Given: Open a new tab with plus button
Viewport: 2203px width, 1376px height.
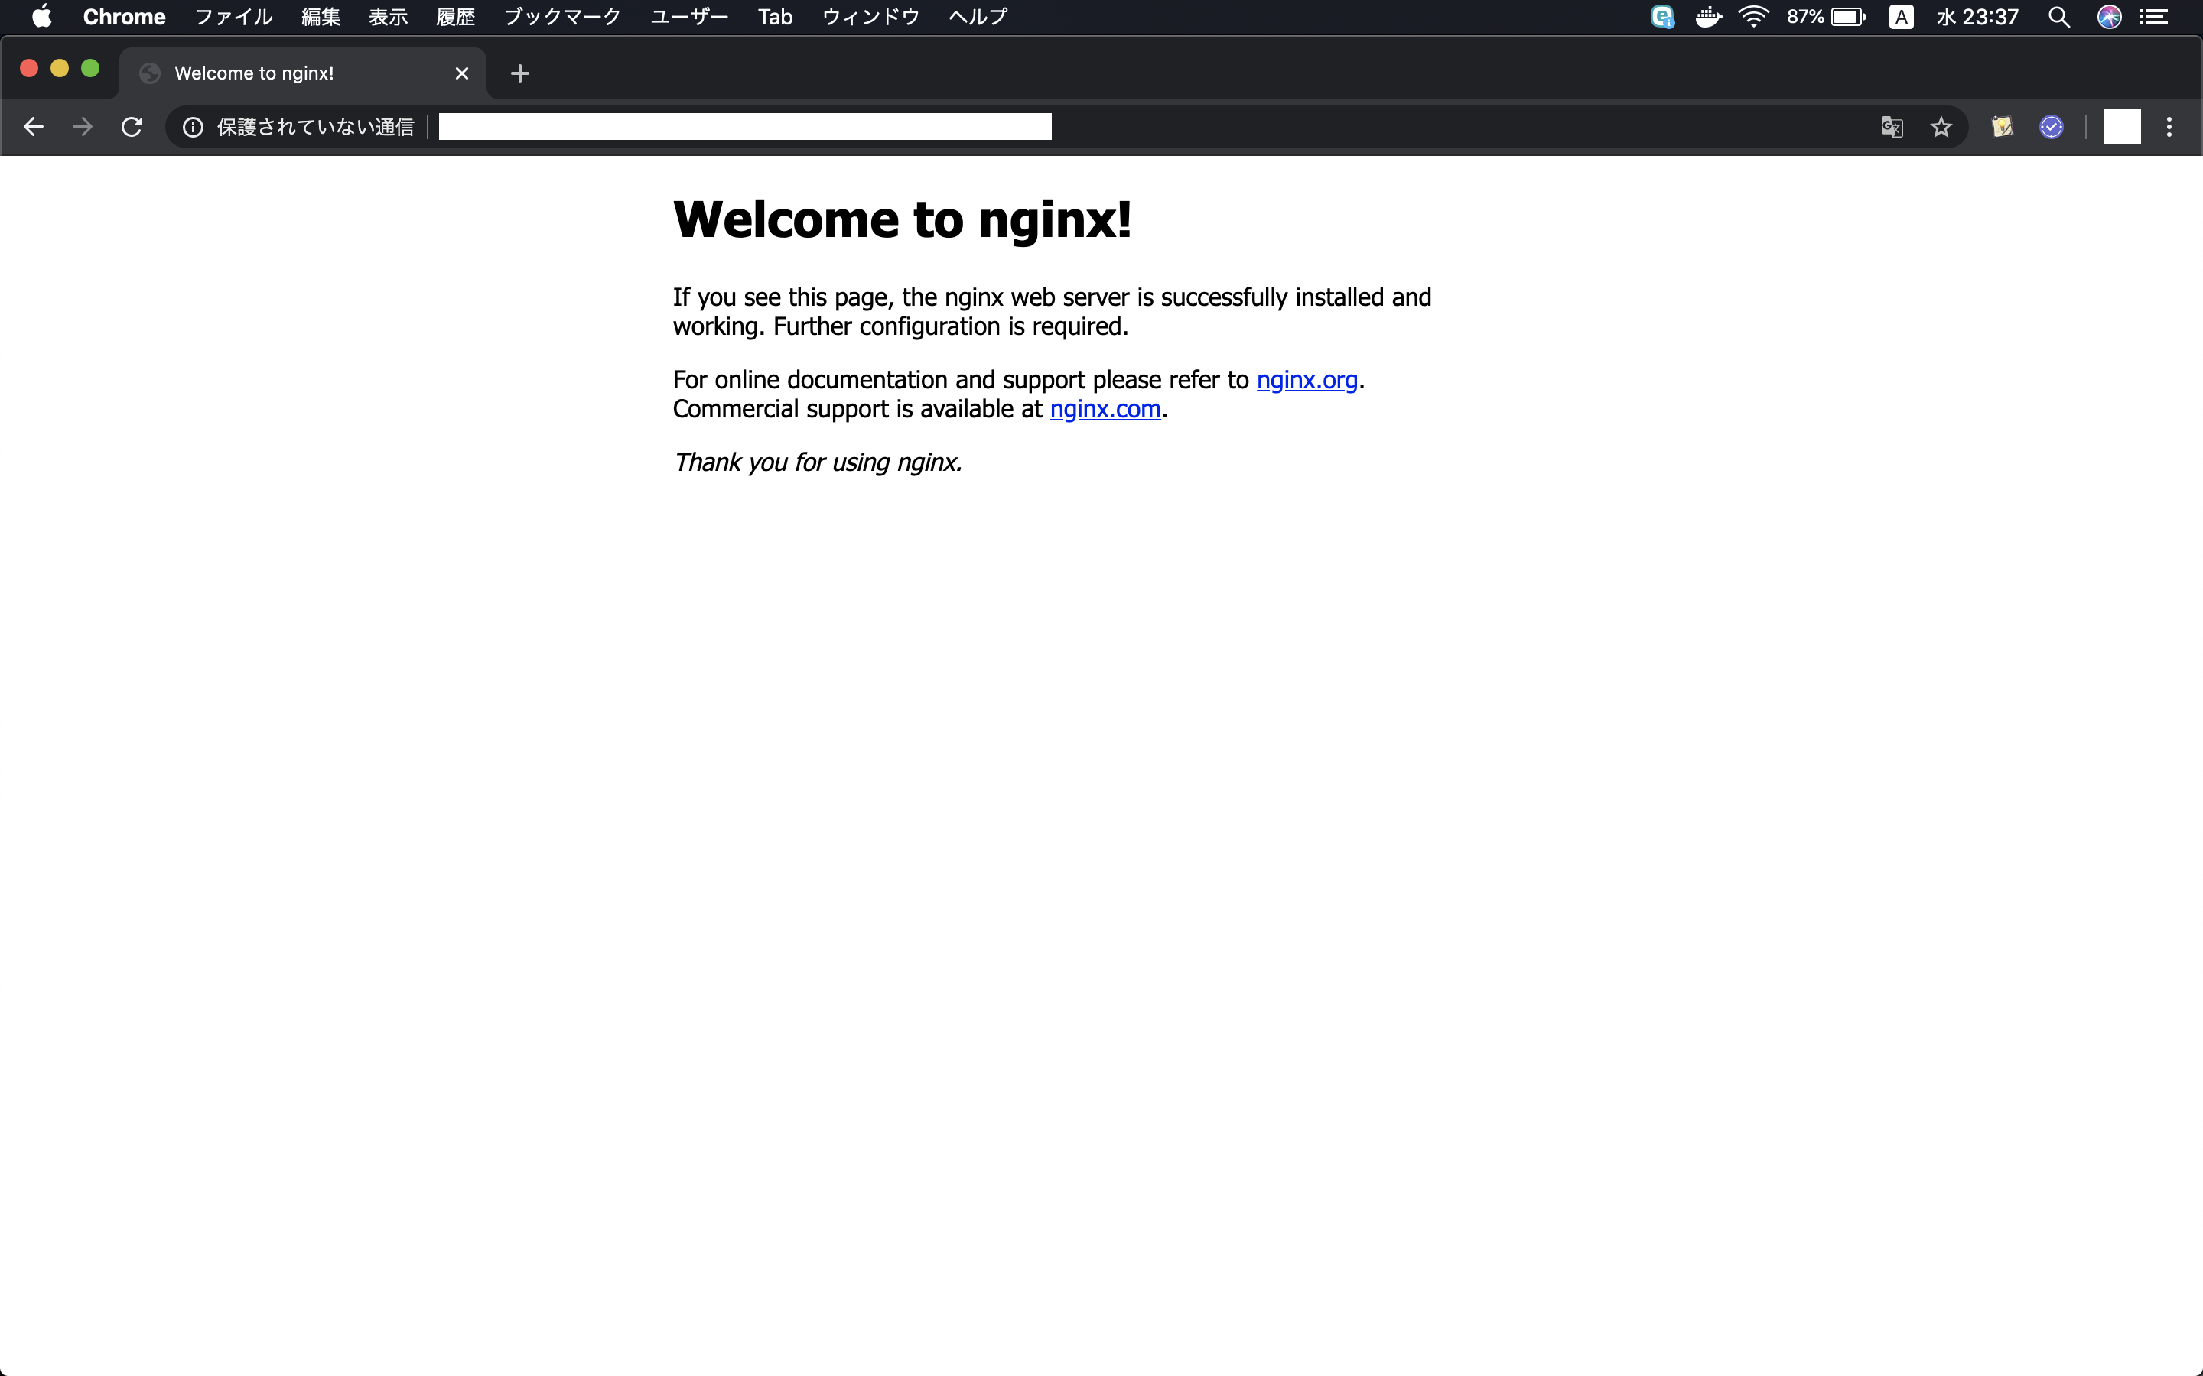Looking at the screenshot, I should tap(520, 73).
